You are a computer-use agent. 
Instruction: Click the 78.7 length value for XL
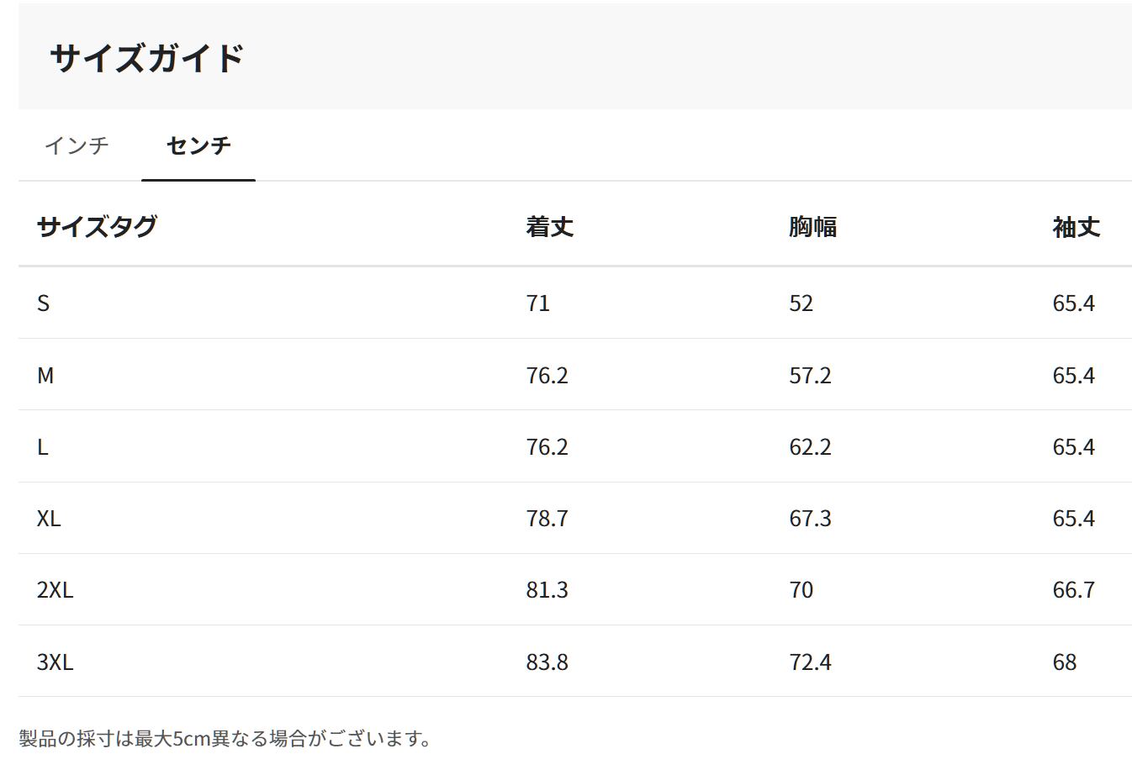pos(547,519)
